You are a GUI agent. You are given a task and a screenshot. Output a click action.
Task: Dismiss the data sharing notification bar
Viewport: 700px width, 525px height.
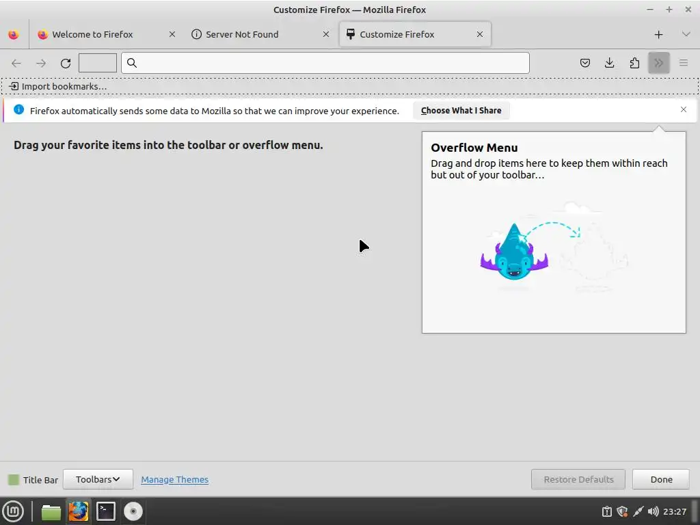pyautogui.click(x=684, y=110)
